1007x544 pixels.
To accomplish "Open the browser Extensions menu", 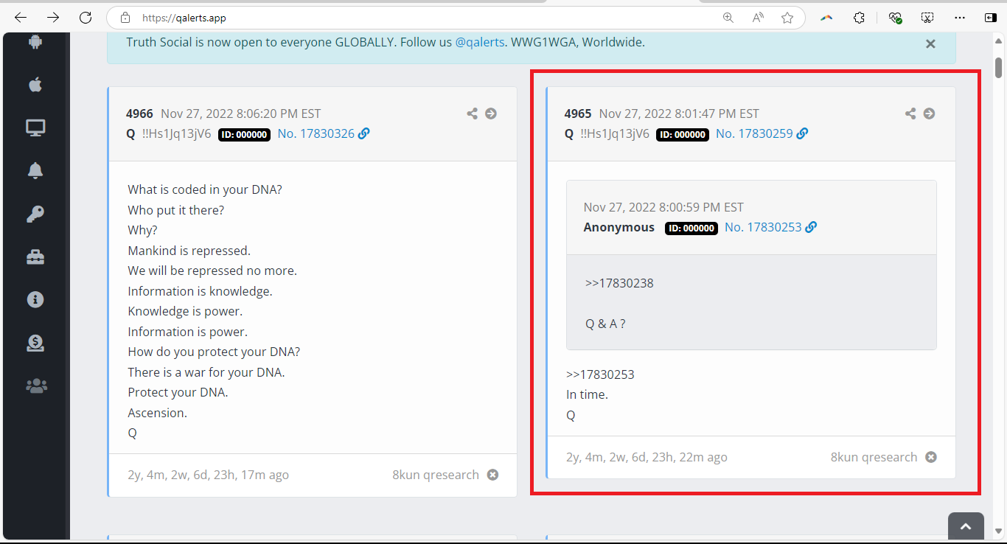I will tap(859, 18).
